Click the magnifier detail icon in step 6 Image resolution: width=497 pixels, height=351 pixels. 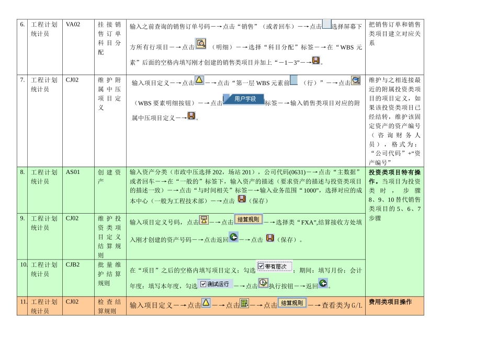click(x=201, y=43)
